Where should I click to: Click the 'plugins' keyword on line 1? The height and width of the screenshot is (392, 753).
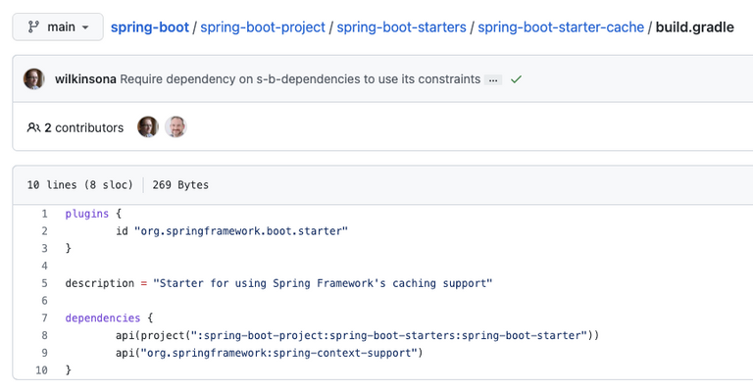click(x=87, y=214)
